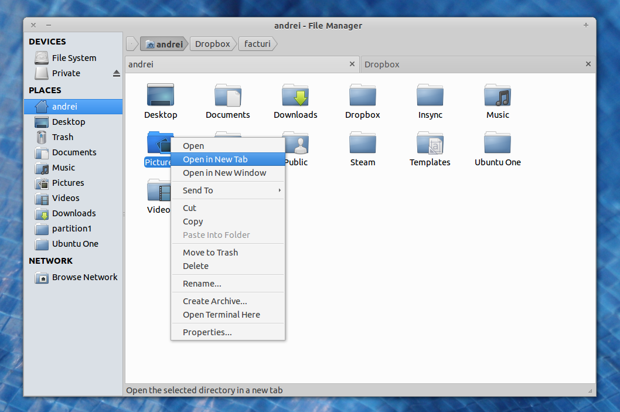The width and height of the screenshot is (620, 412).
Task: Close the andrei tab
Action: 352,64
